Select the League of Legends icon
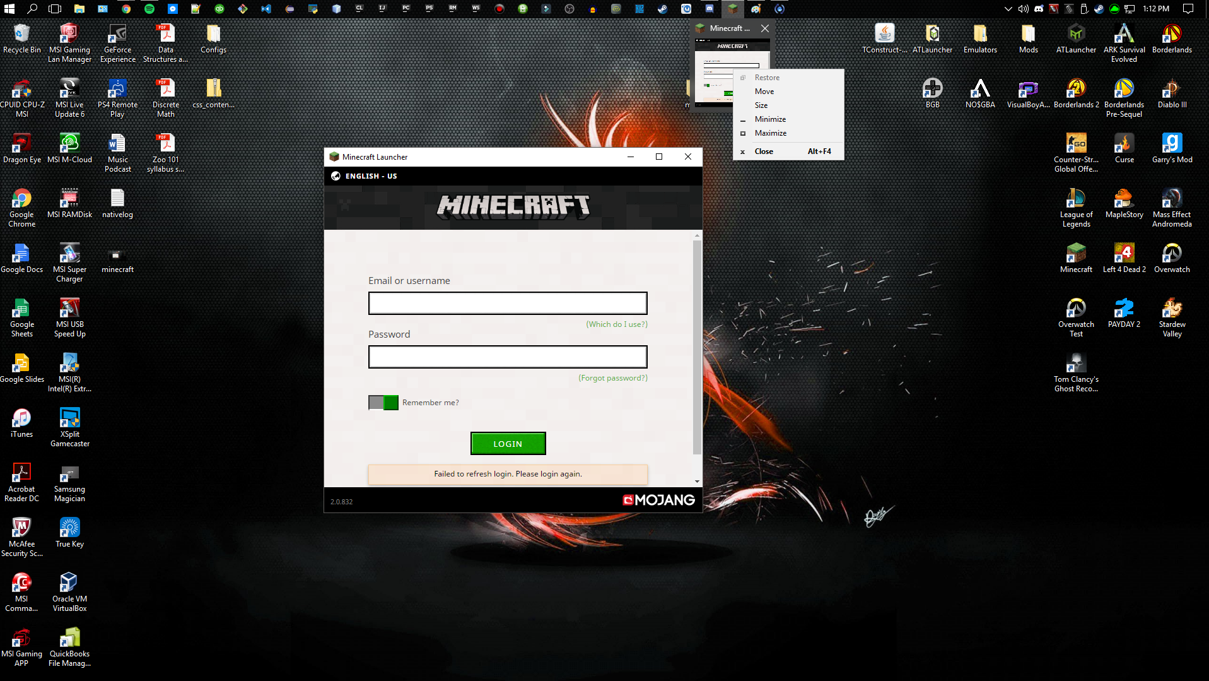This screenshot has height=681, width=1209. tap(1077, 208)
